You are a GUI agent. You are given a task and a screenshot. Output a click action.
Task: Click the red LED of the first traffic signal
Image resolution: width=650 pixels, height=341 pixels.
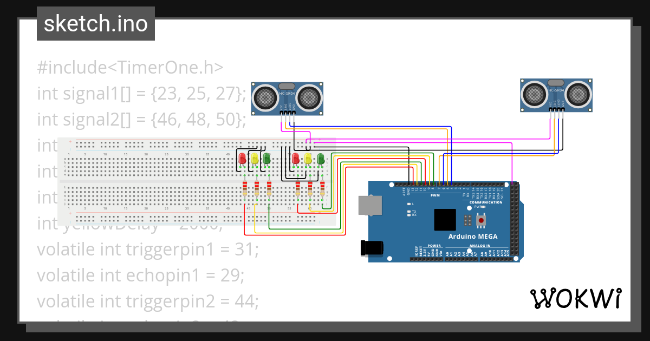[242, 159]
